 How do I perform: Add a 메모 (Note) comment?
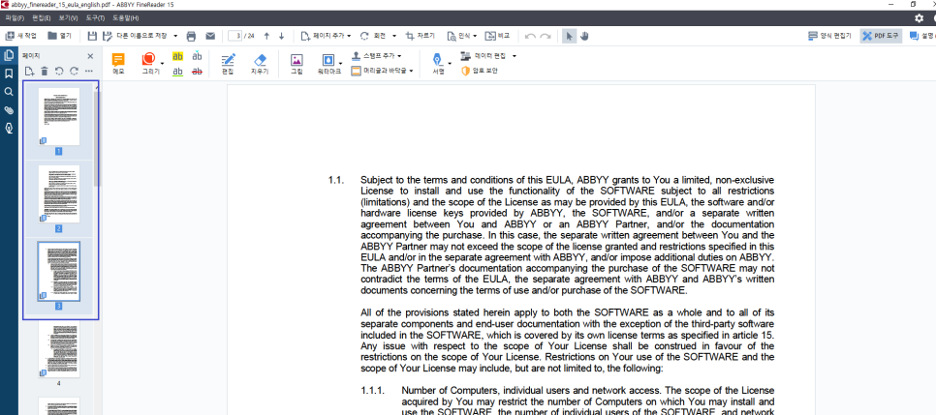click(118, 64)
